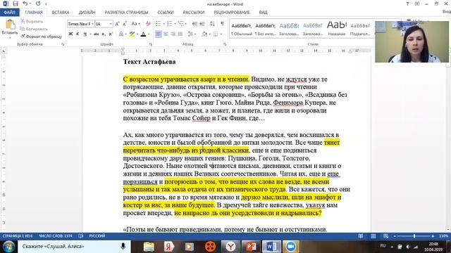
Task: Open Word Help (question mark)
Action: pos(407,4)
